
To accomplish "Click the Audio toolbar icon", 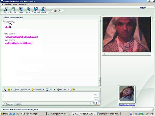I will (x=28, y=10).
